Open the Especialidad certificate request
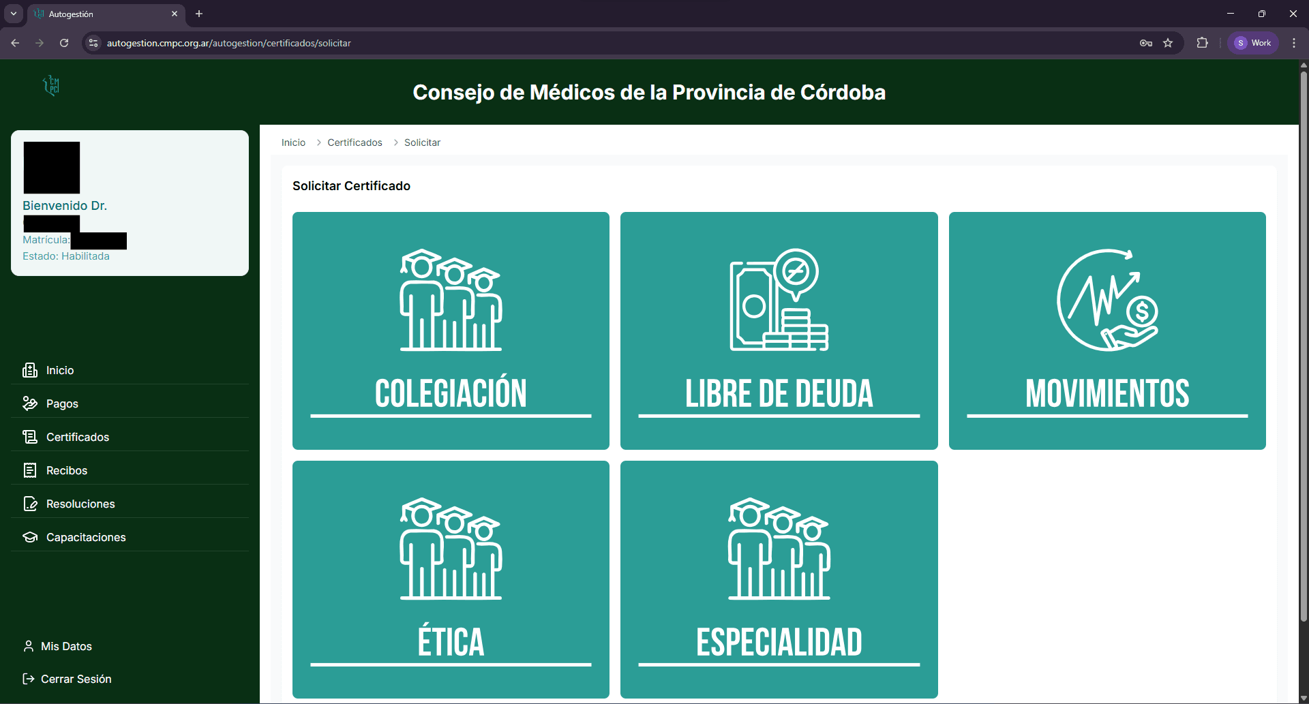Image resolution: width=1309 pixels, height=704 pixels. (779, 579)
